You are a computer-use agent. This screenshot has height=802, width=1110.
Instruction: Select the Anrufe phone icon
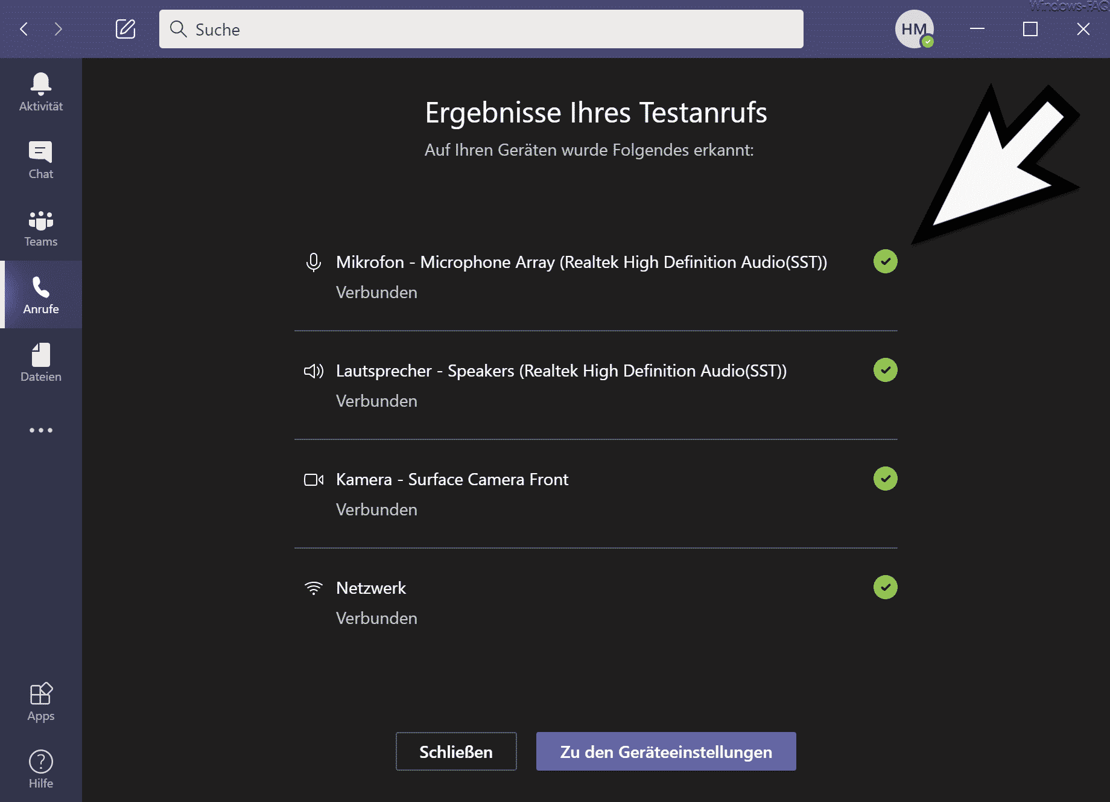[41, 287]
